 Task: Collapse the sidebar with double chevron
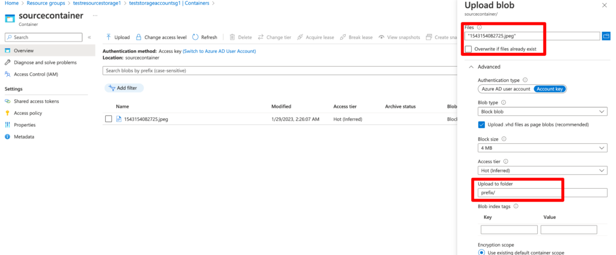tap(90, 37)
